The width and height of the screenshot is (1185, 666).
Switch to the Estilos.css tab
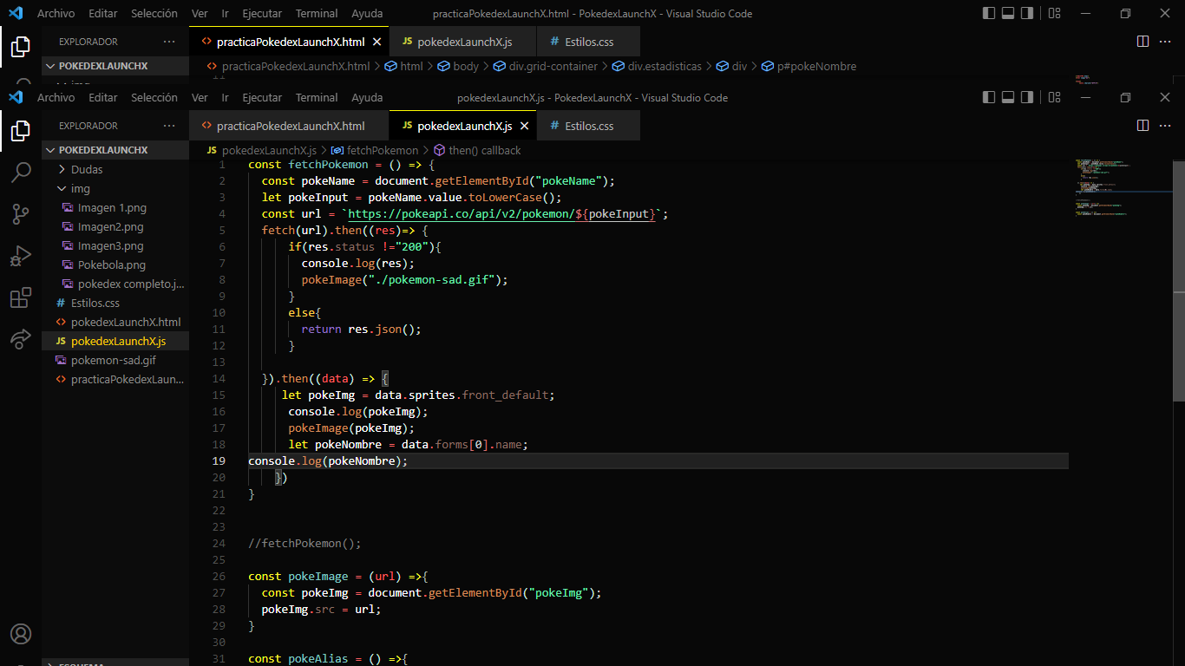click(x=588, y=125)
